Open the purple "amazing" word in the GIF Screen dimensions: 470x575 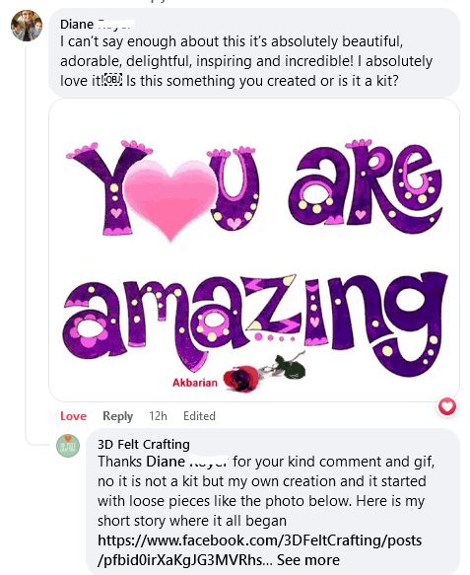point(255,323)
